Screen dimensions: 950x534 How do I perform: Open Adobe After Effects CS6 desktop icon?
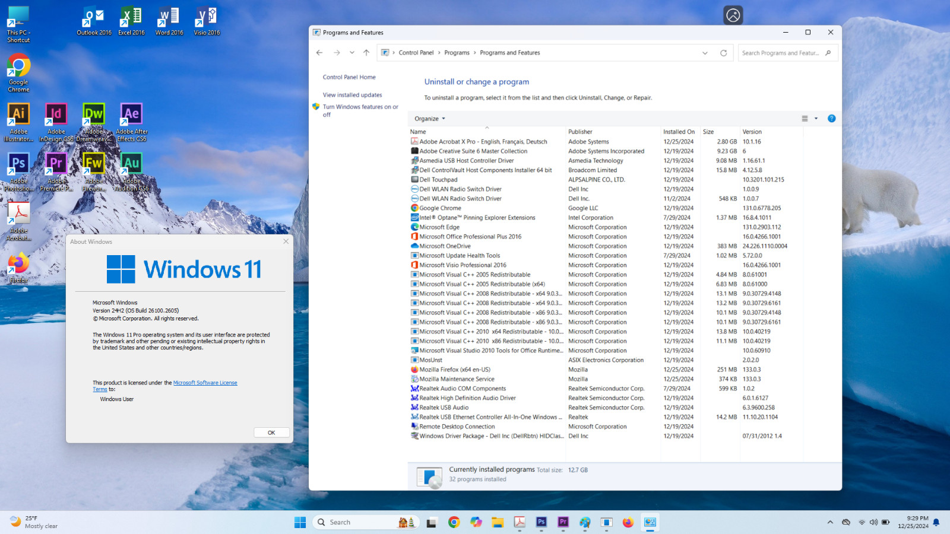click(x=131, y=122)
